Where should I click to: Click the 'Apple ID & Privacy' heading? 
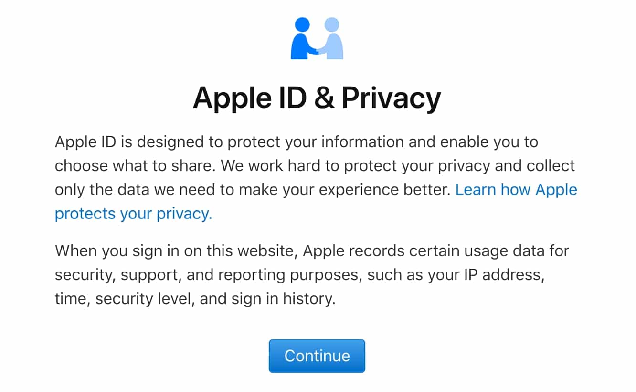pyautogui.click(x=317, y=98)
